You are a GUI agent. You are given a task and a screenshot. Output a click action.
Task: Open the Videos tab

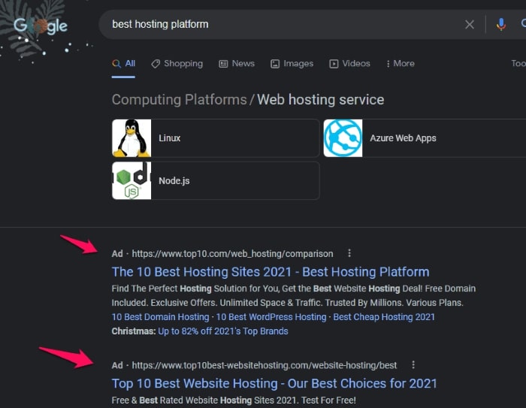[349, 64]
